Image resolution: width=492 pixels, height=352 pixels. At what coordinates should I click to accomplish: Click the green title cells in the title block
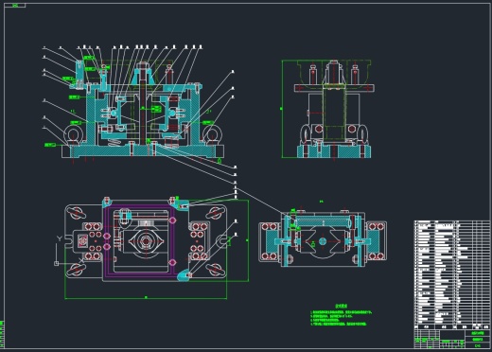478,340
